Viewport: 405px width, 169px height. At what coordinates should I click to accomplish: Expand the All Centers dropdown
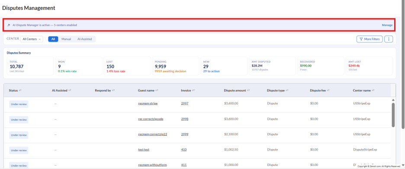coord(32,39)
